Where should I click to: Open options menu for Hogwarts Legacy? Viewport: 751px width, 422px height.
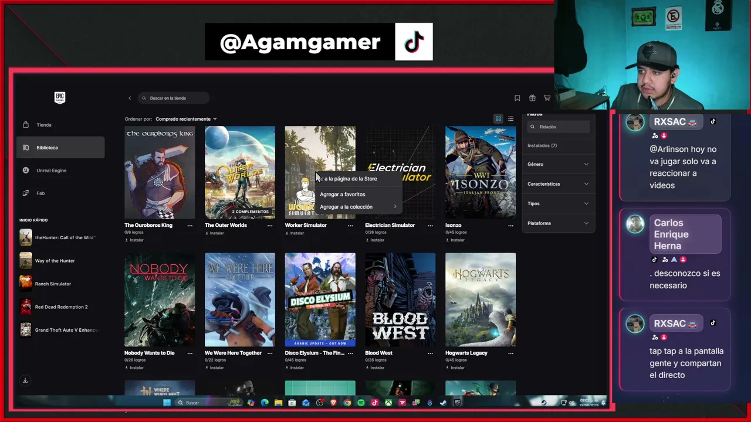[x=510, y=353]
